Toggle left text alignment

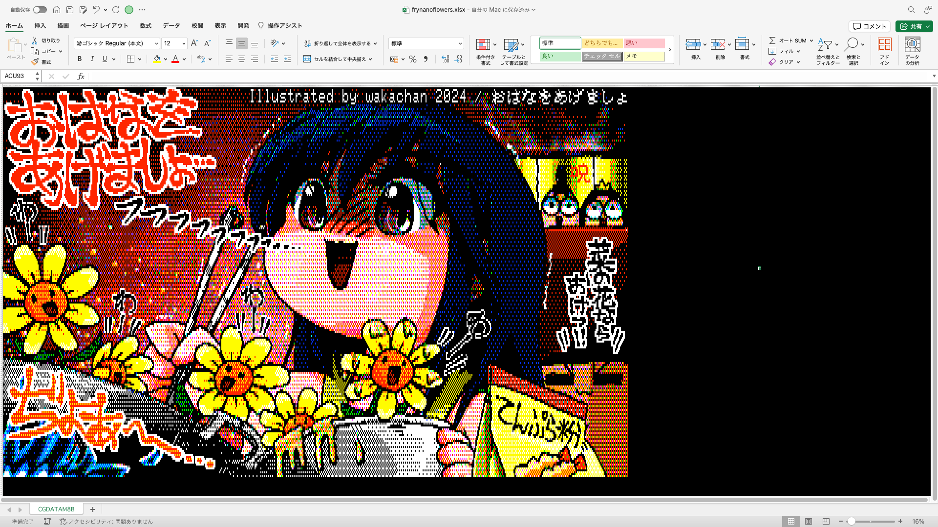[229, 59]
